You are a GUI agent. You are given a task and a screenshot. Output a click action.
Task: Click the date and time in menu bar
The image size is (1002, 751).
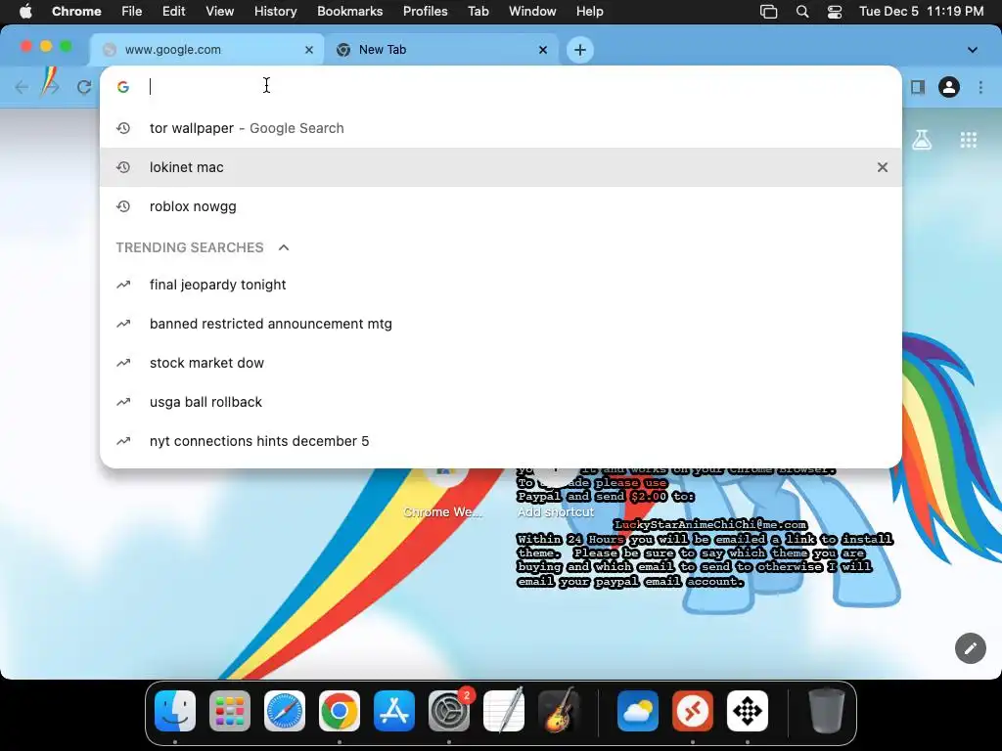click(x=921, y=12)
